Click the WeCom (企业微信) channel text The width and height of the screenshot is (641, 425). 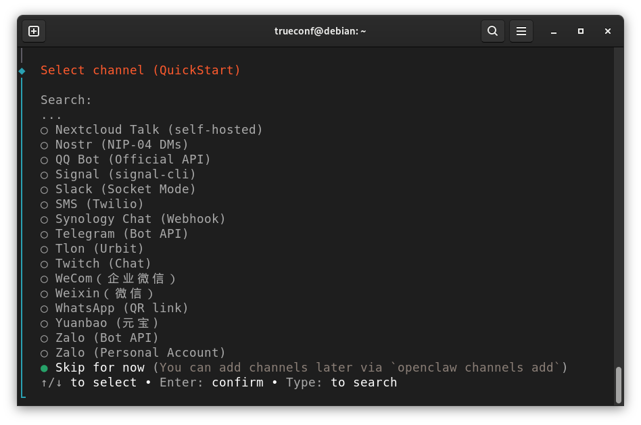[115, 278]
